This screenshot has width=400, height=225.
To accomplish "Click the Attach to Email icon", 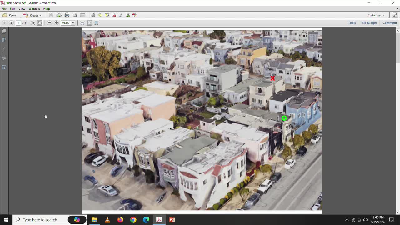I will click(82, 15).
